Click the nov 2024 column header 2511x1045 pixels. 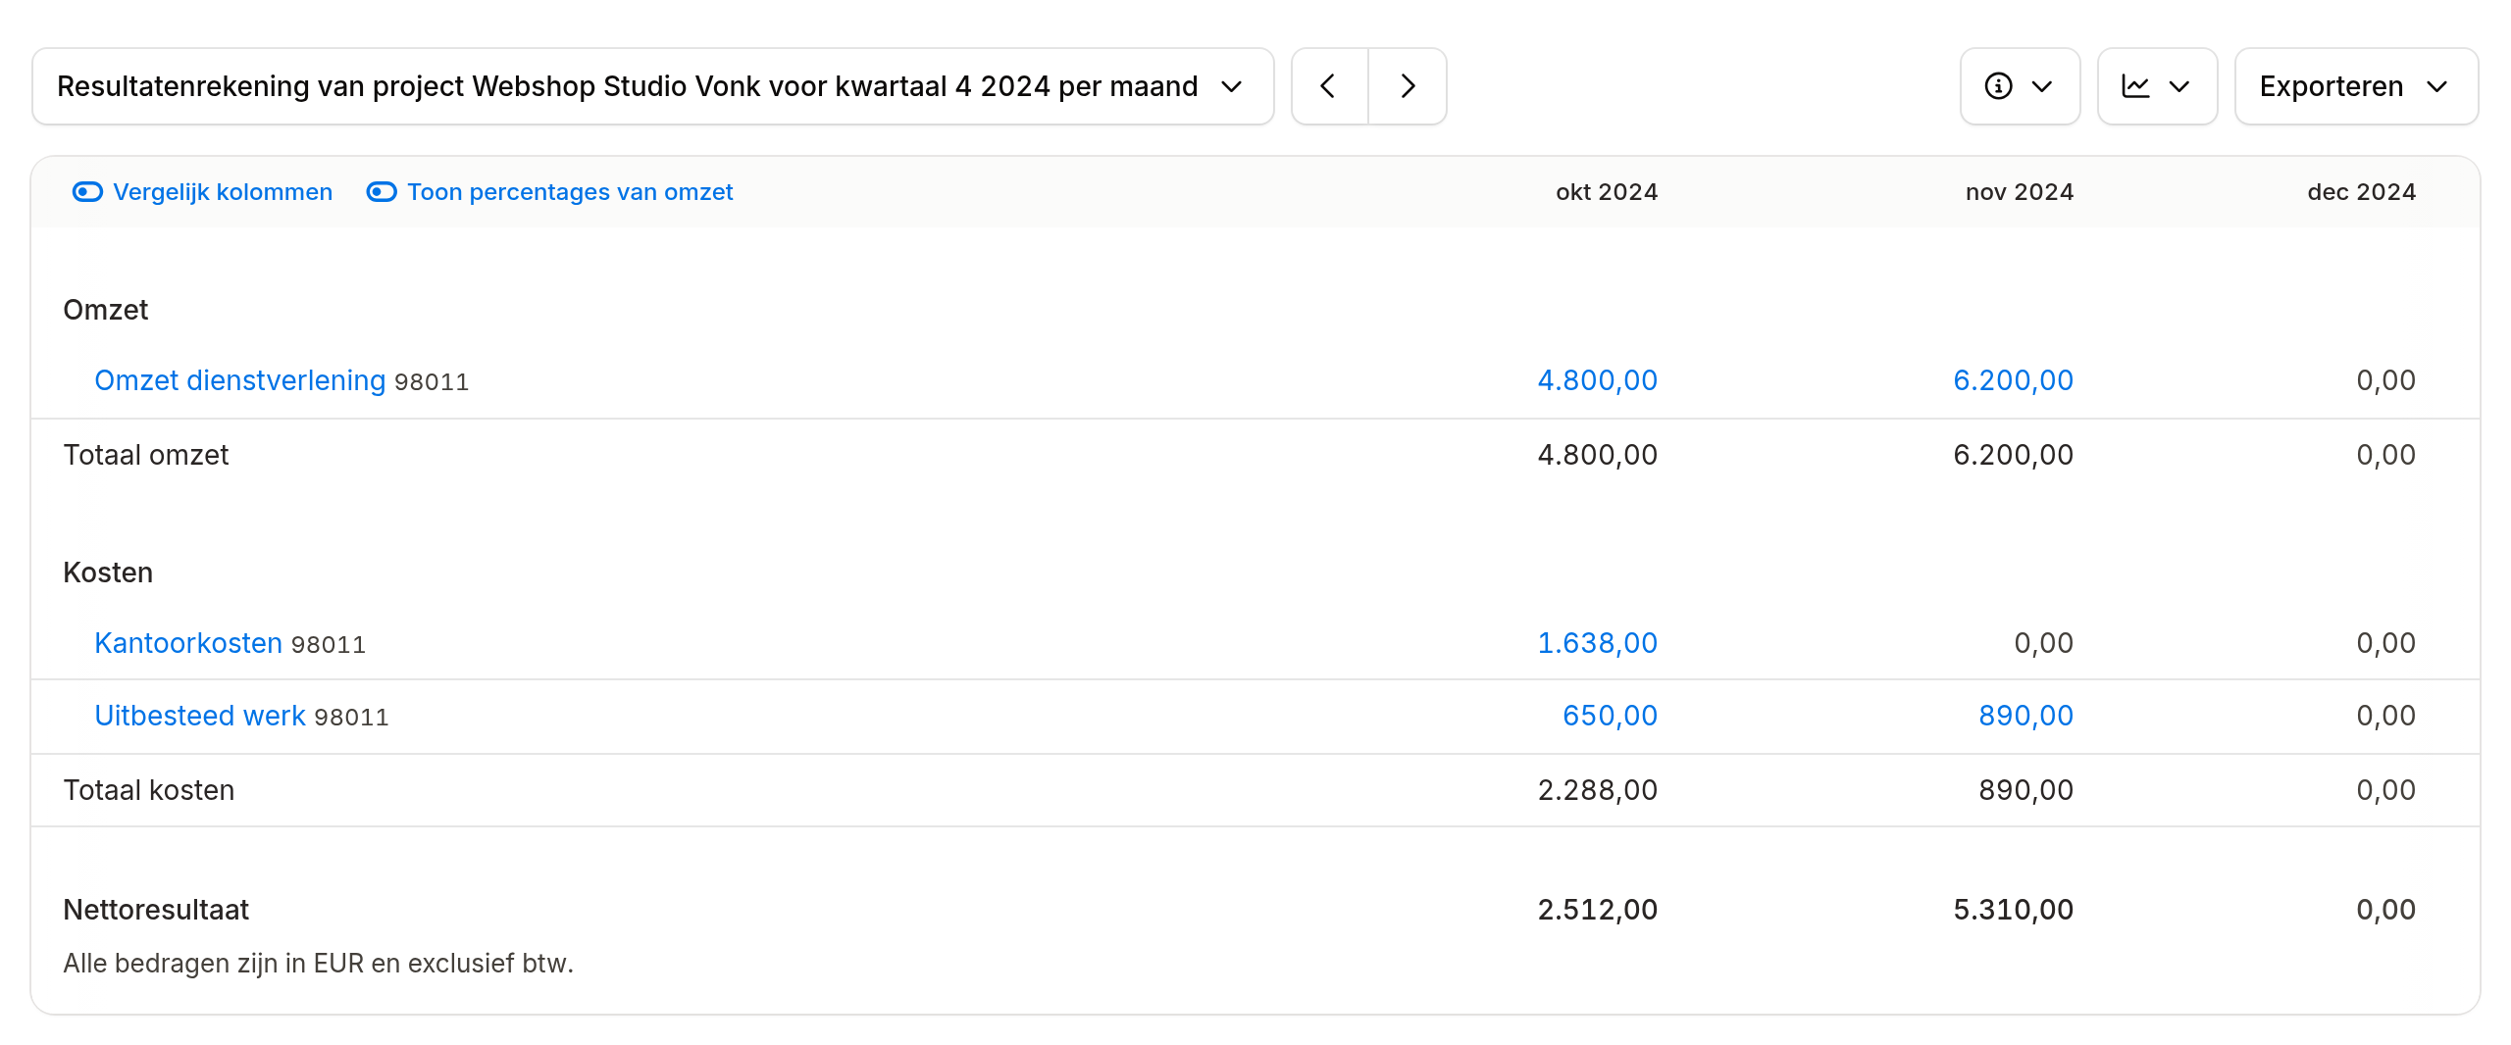(x=2020, y=192)
